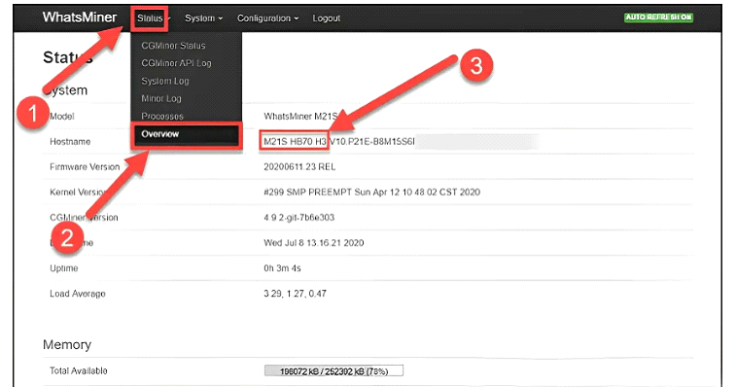The width and height of the screenshot is (736, 387).
Task: Click the Total Available label
Action: tap(79, 370)
